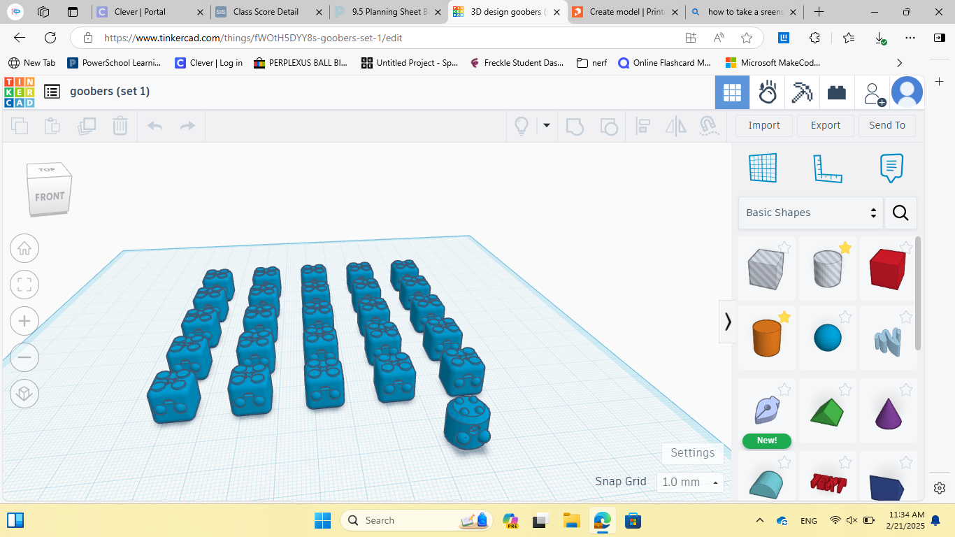Screen dimensions: 955x537
Task: Select the Fit all in view icon
Action: (x=24, y=285)
